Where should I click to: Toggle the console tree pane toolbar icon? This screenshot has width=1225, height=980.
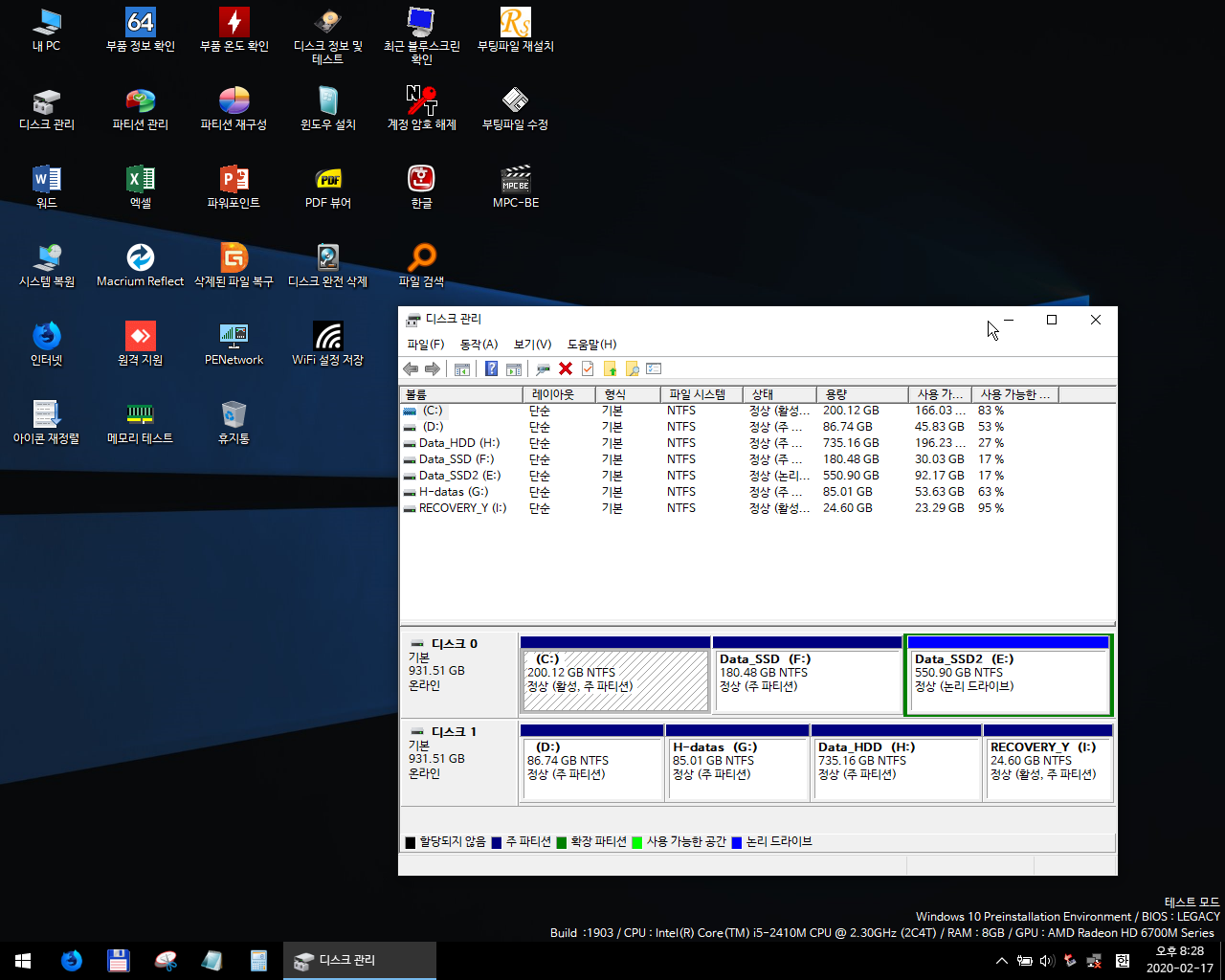[462, 369]
